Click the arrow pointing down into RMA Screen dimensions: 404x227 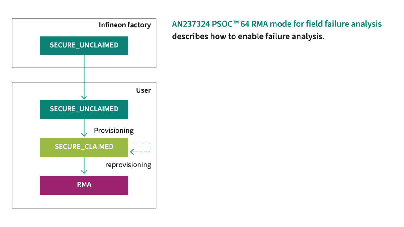[x=84, y=166]
